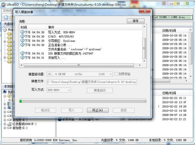Click the green write progress bar
195x145 pixels.
(83, 101)
